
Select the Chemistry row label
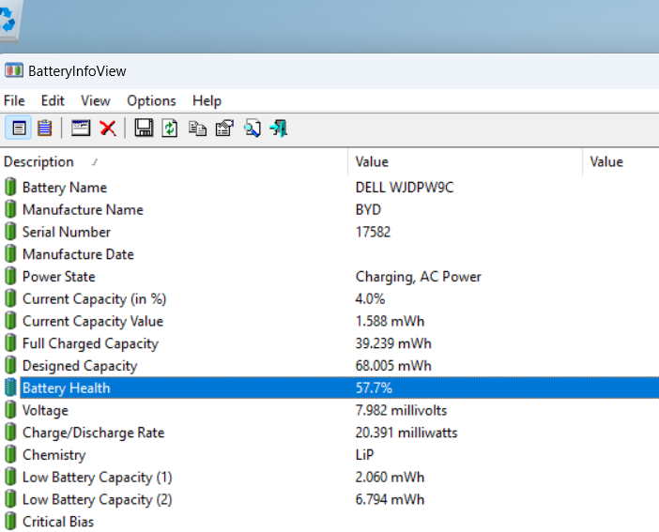[x=54, y=455]
